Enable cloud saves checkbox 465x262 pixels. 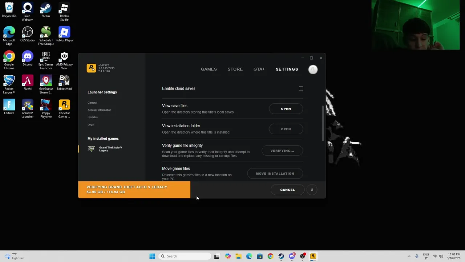(301, 88)
